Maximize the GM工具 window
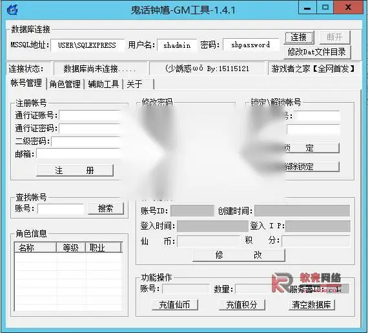The height and width of the screenshot is (333, 368). pos(325,8)
